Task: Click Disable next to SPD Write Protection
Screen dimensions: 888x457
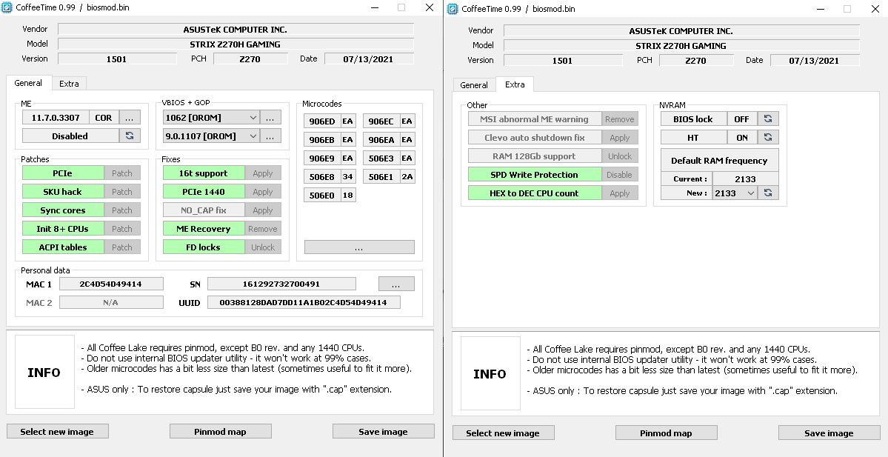Action: [620, 174]
